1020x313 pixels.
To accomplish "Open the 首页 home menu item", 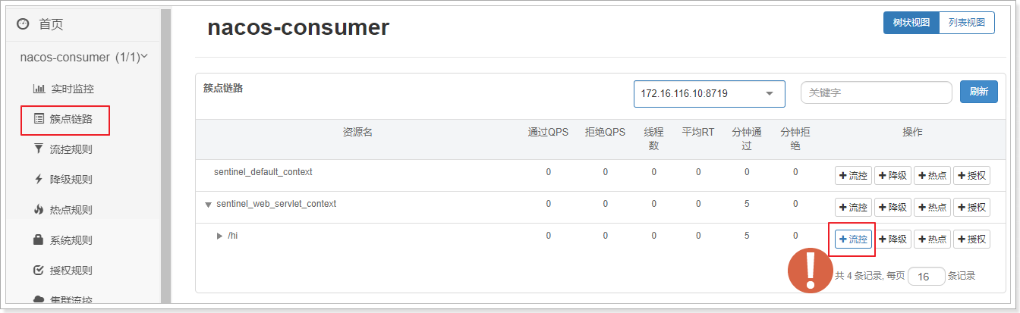I will (x=51, y=25).
